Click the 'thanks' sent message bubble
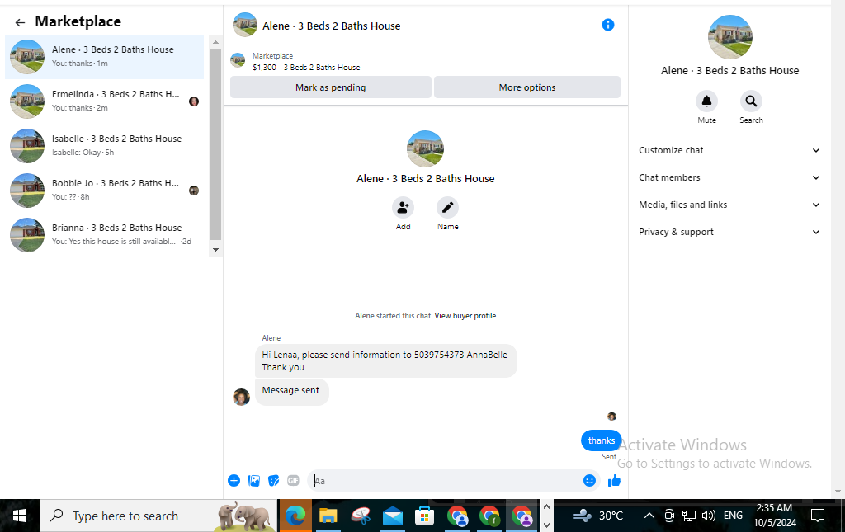845x532 pixels. [x=602, y=440]
